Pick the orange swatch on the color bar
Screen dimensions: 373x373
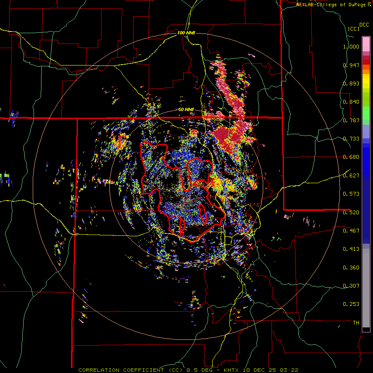(x=366, y=72)
